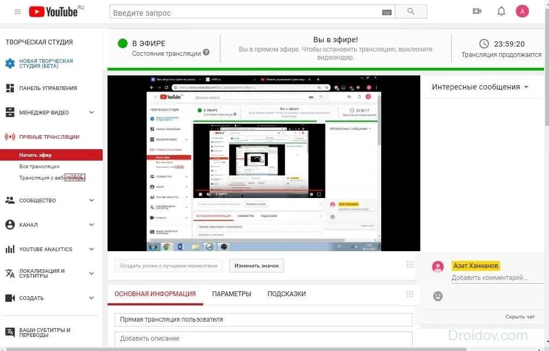549x351 pixels.
Task: Expand the Сообщество sidebar section
Action: tap(91, 200)
